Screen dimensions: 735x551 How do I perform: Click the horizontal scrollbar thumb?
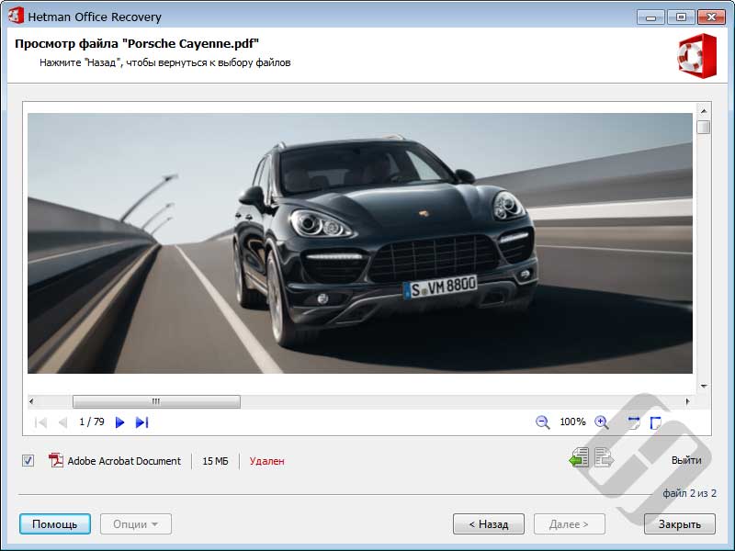[156, 401]
